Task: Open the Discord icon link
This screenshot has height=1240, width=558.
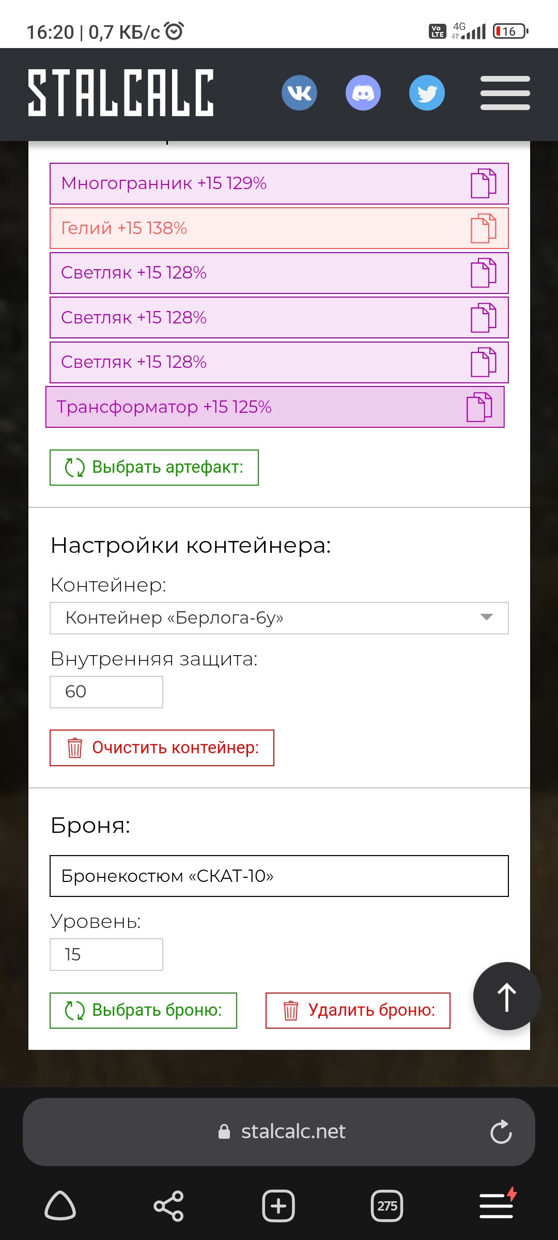Action: (363, 93)
